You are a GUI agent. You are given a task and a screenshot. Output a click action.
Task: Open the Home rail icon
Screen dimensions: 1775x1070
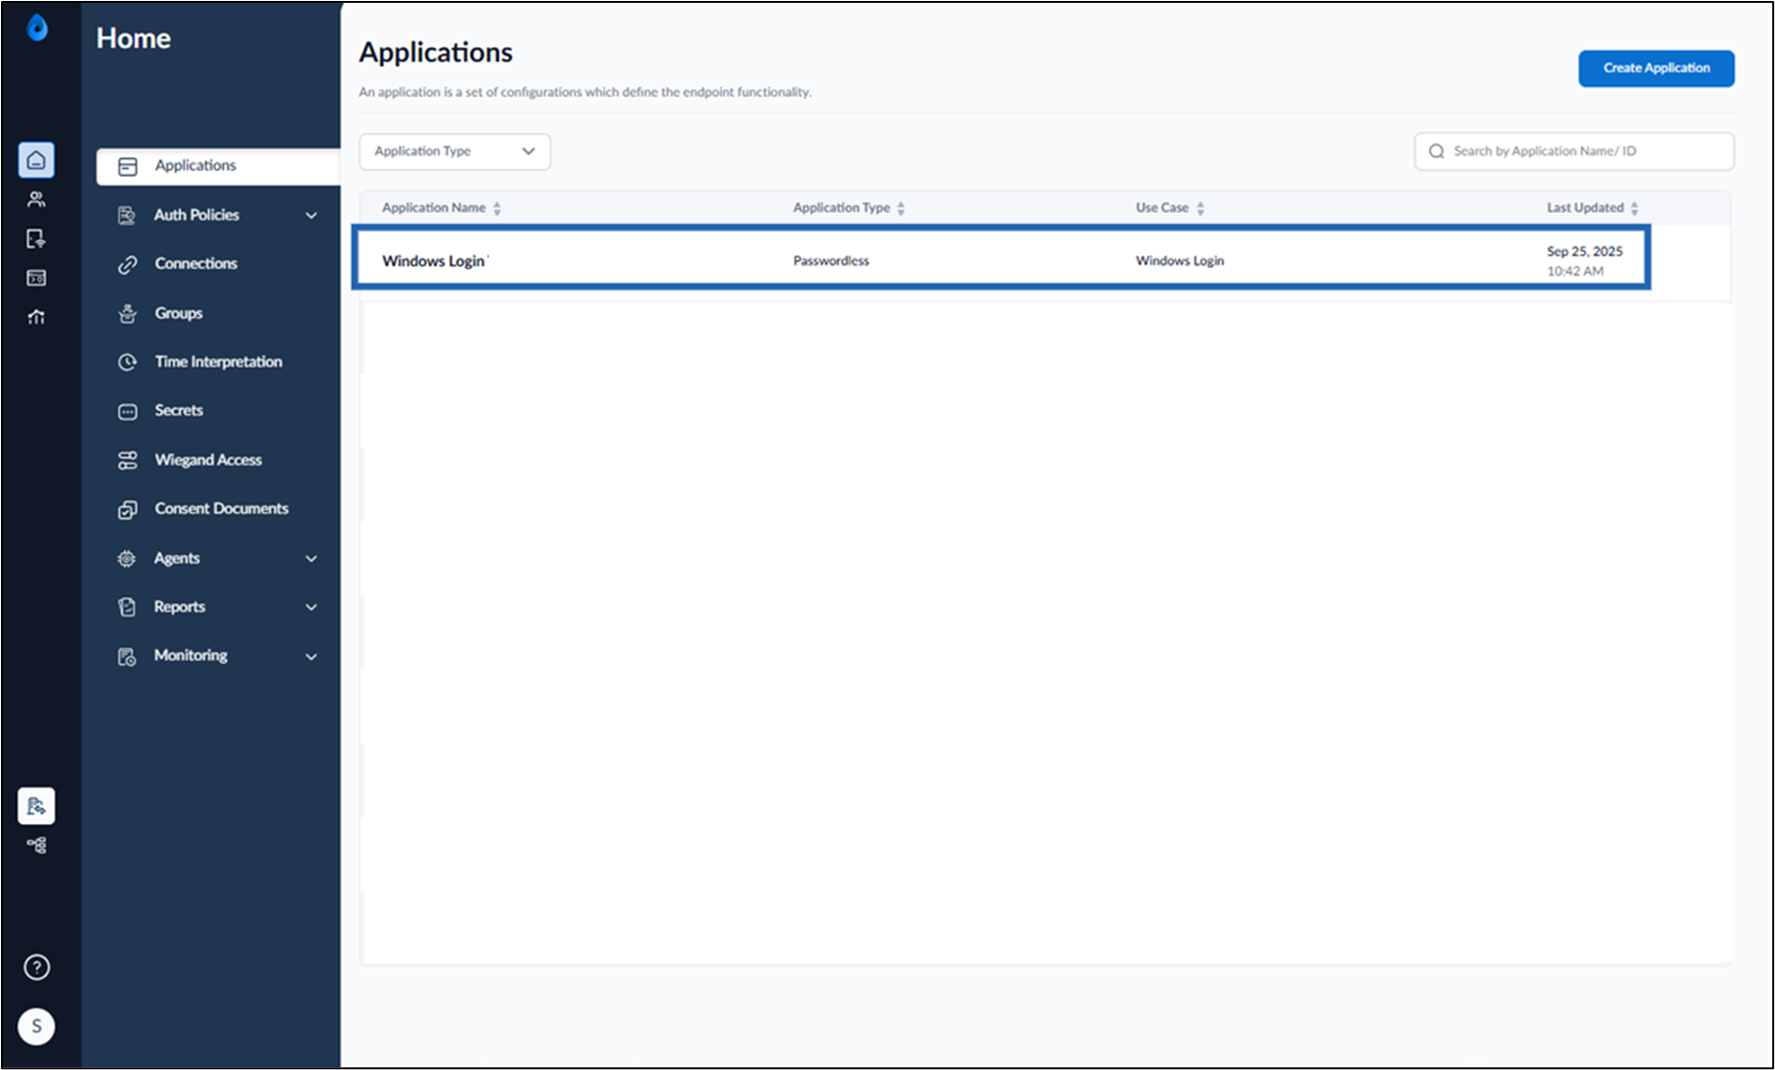click(36, 160)
